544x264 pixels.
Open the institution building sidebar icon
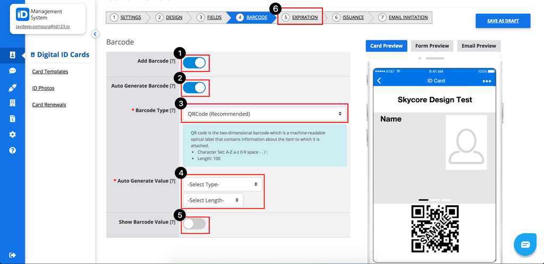(13, 103)
